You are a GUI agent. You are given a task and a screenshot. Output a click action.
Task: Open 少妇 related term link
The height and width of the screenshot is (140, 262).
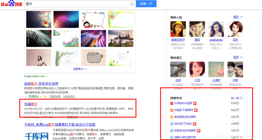coord(197,80)
